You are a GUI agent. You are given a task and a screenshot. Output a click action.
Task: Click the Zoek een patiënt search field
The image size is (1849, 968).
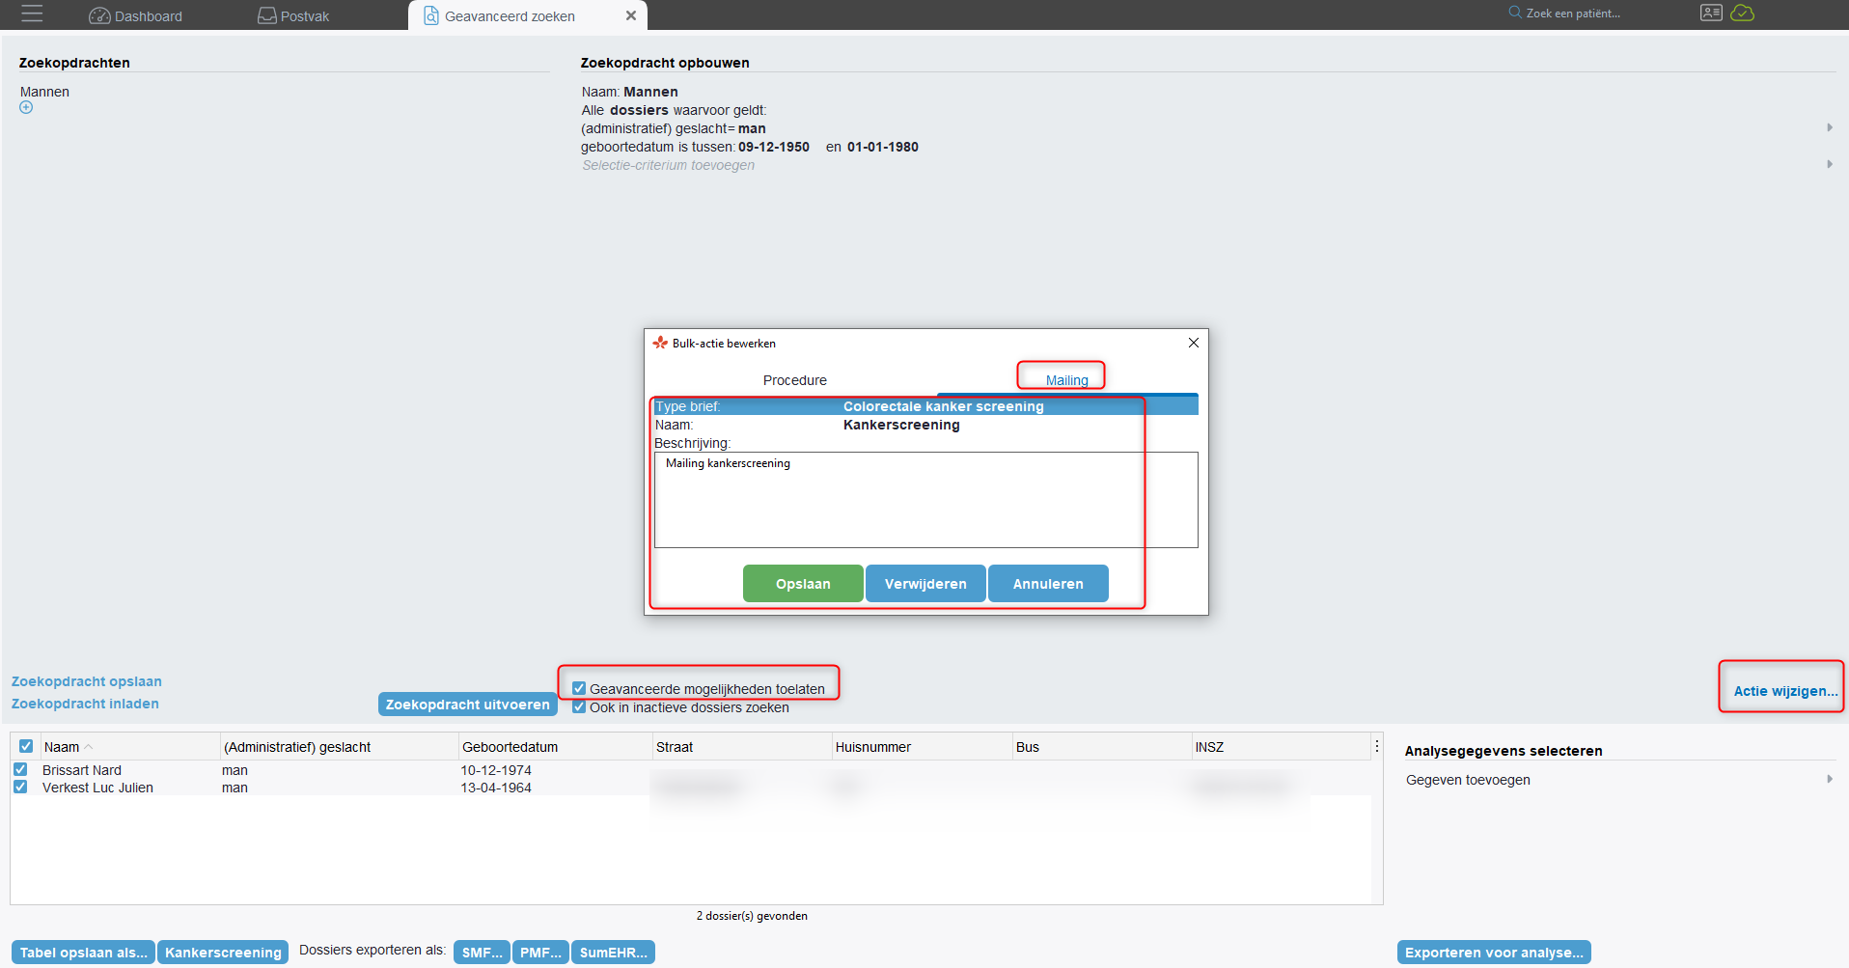1573,14
